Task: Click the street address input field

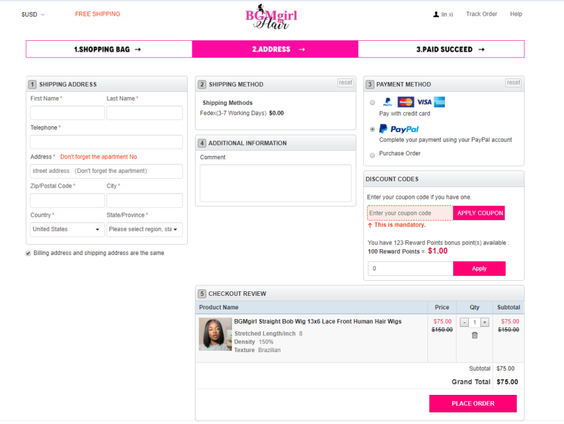Action: [106, 171]
